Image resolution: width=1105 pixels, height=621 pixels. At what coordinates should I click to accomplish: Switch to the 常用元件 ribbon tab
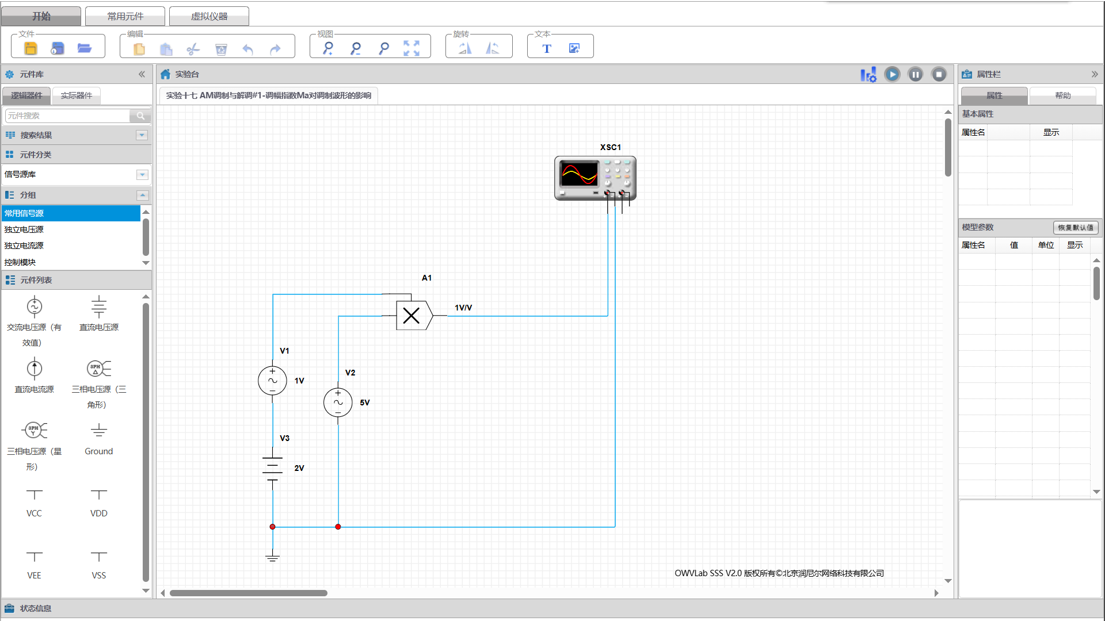pyautogui.click(x=125, y=16)
